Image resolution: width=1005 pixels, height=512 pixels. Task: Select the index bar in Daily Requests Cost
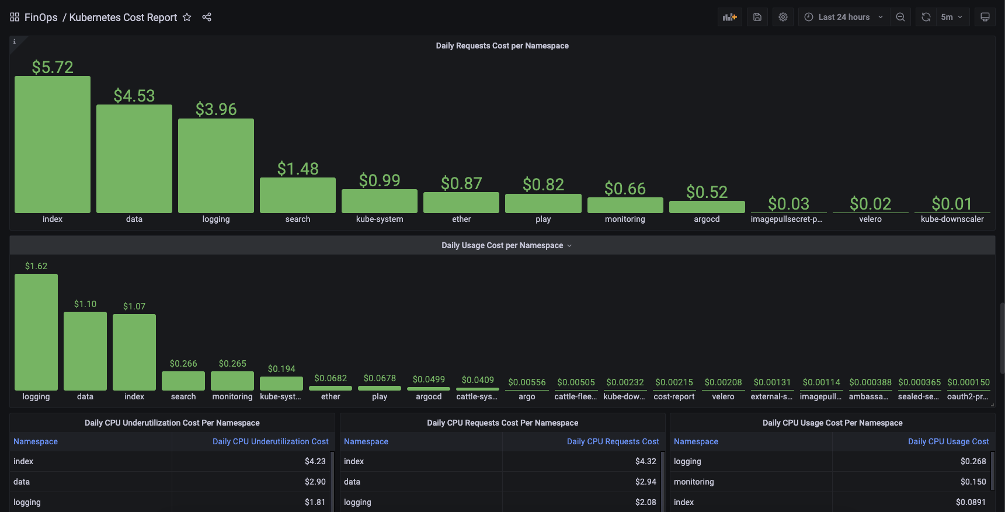[x=53, y=144]
